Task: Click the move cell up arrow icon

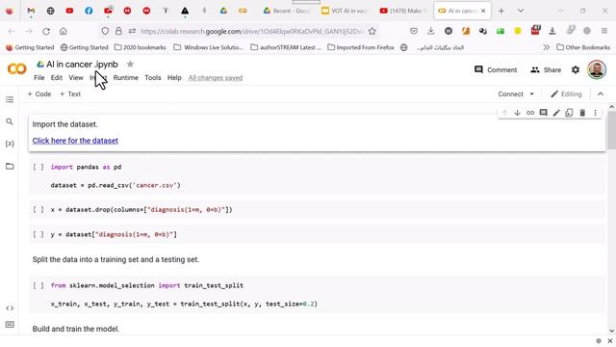Action: [x=504, y=113]
